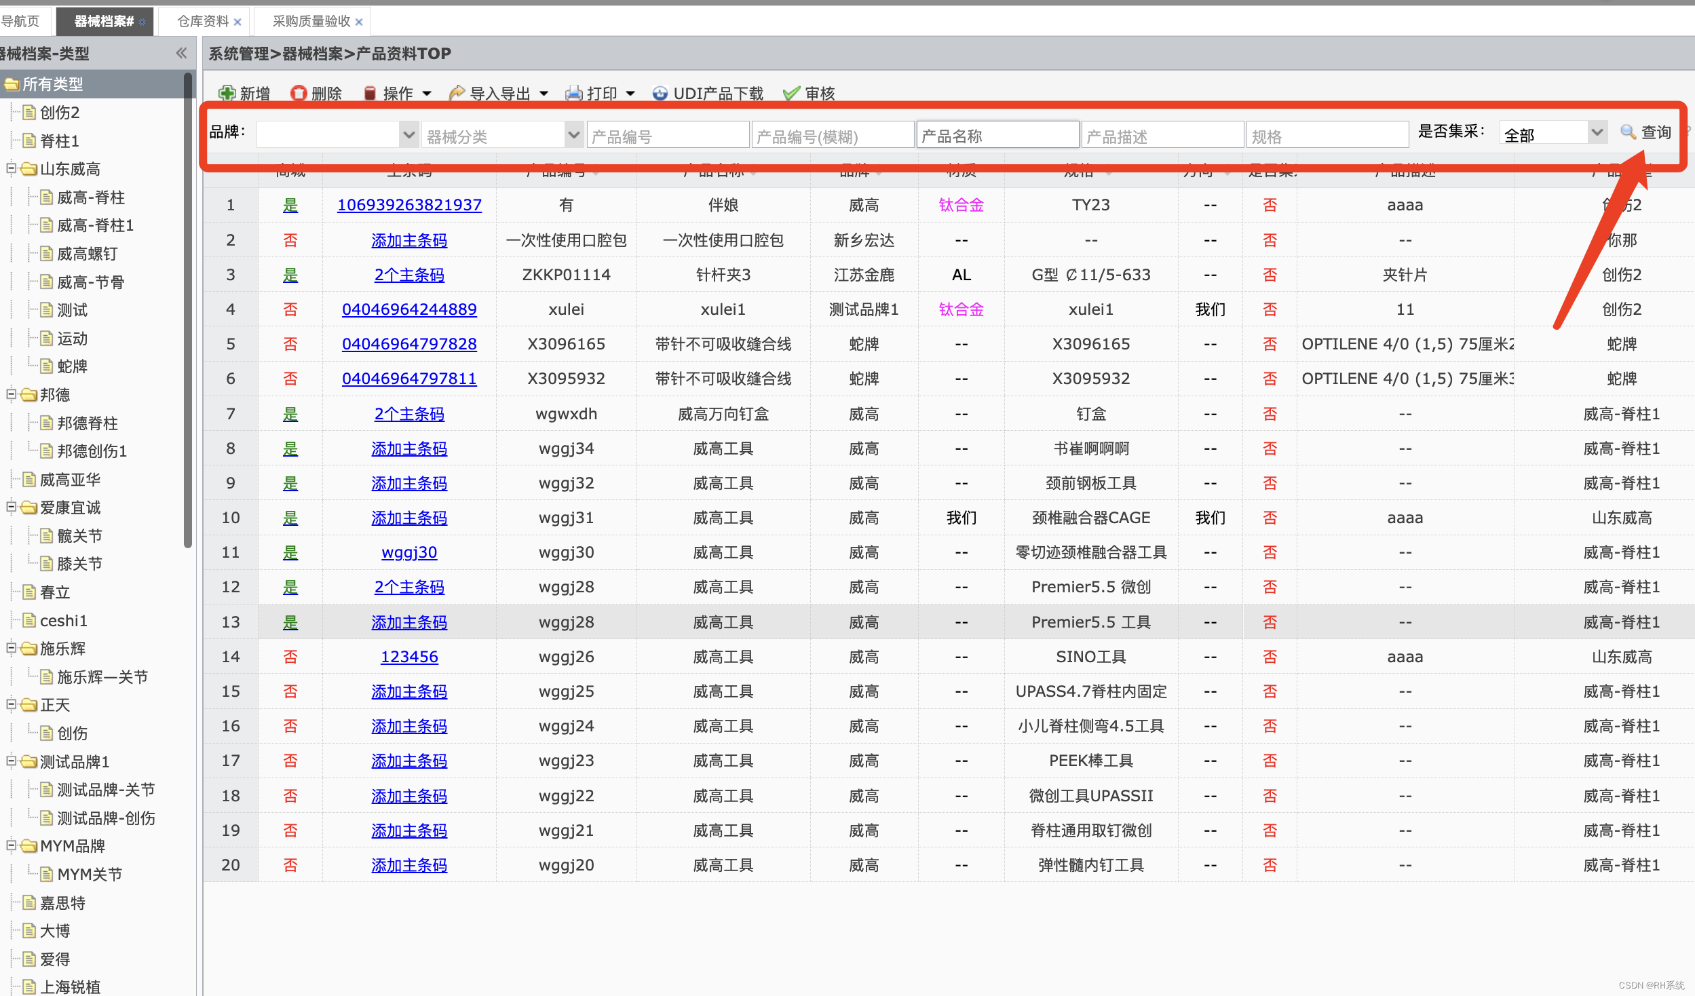
Task: Click the UDI产品下载 download icon
Action: pyautogui.click(x=660, y=93)
